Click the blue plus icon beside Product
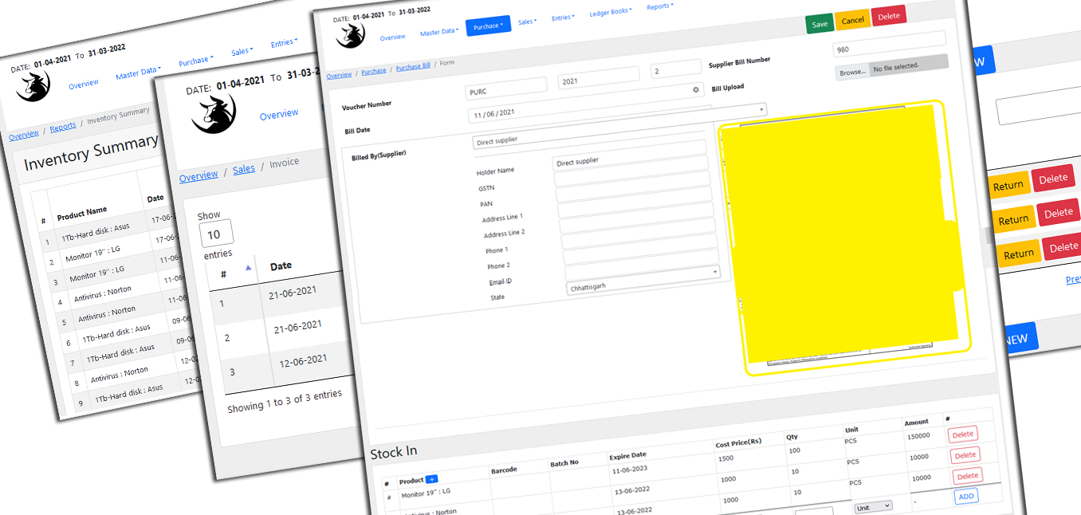The width and height of the screenshot is (1081, 515). pyautogui.click(x=432, y=479)
